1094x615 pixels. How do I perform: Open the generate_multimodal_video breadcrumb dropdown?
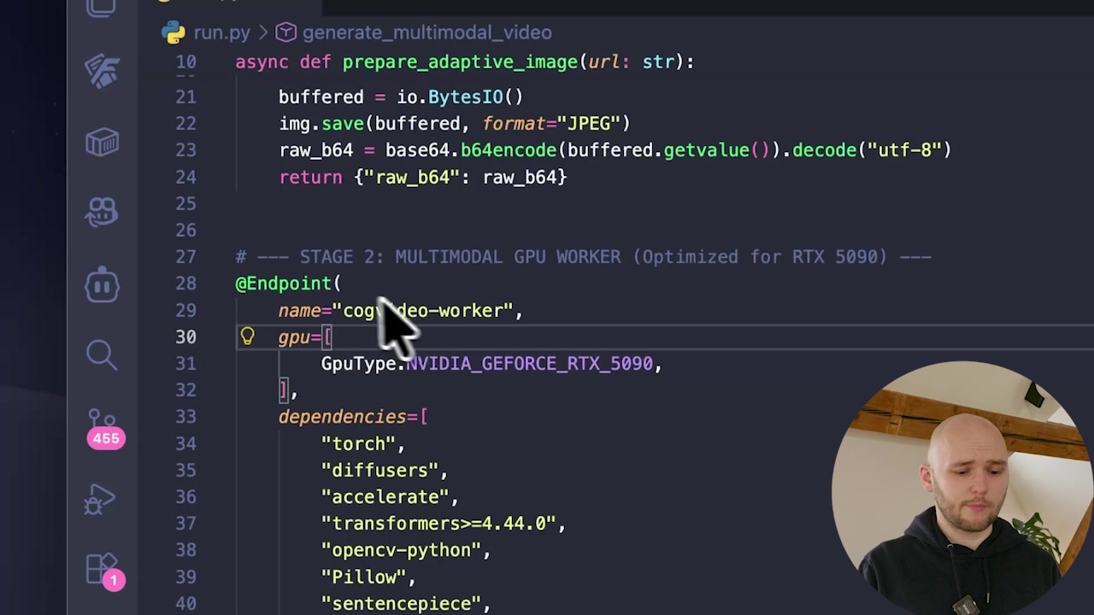[x=427, y=32]
